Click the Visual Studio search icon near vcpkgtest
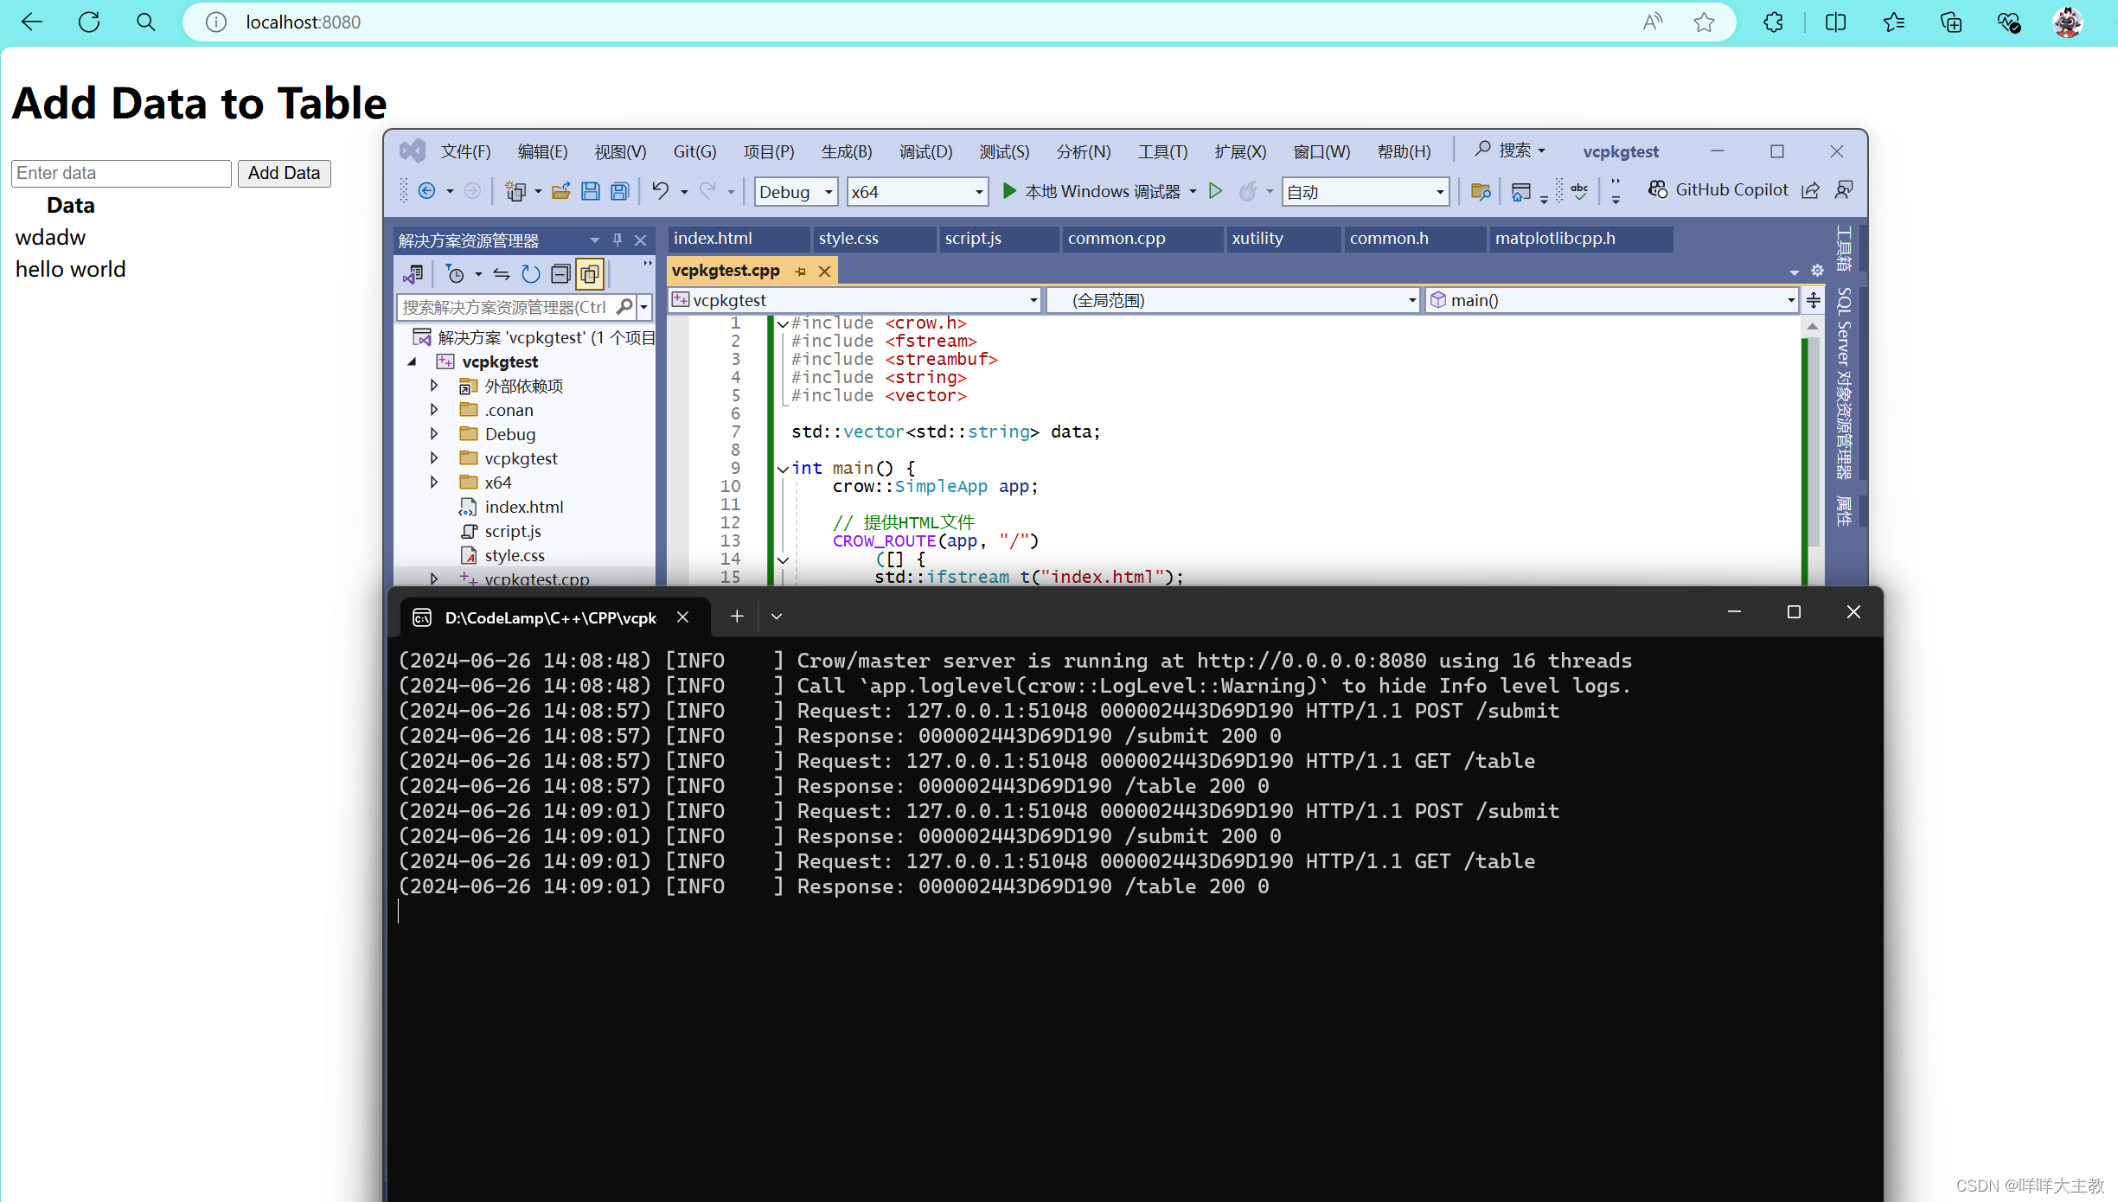Viewport: 2118px width, 1202px height. coord(1482,150)
